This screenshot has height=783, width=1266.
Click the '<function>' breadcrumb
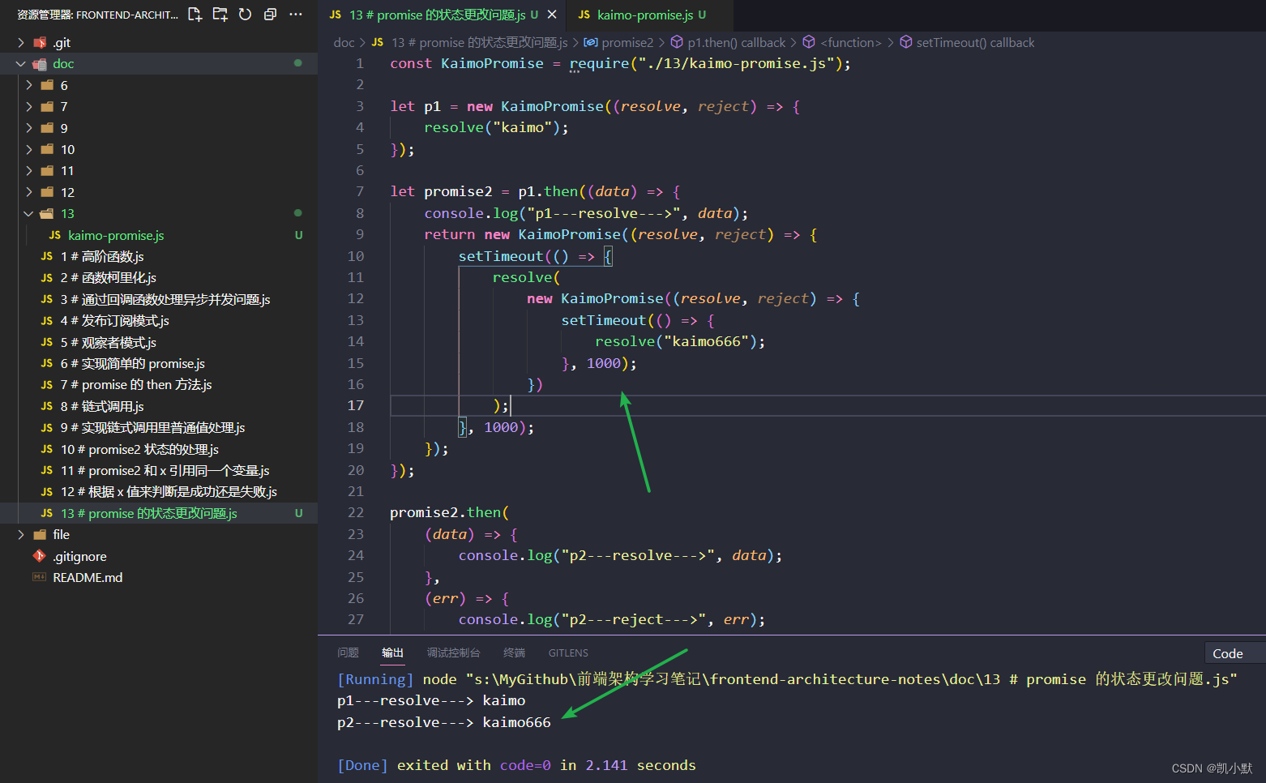pyautogui.click(x=850, y=42)
